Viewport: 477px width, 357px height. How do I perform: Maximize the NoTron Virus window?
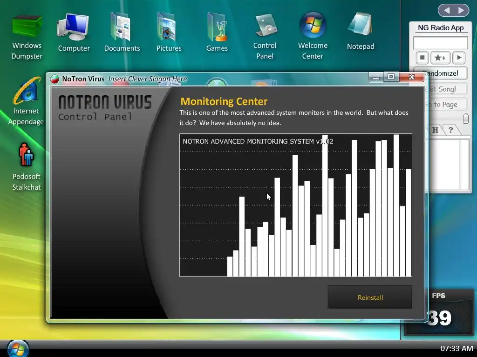pyautogui.click(x=391, y=77)
